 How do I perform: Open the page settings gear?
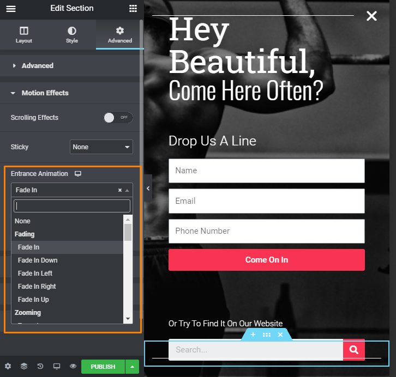click(8, 366)
